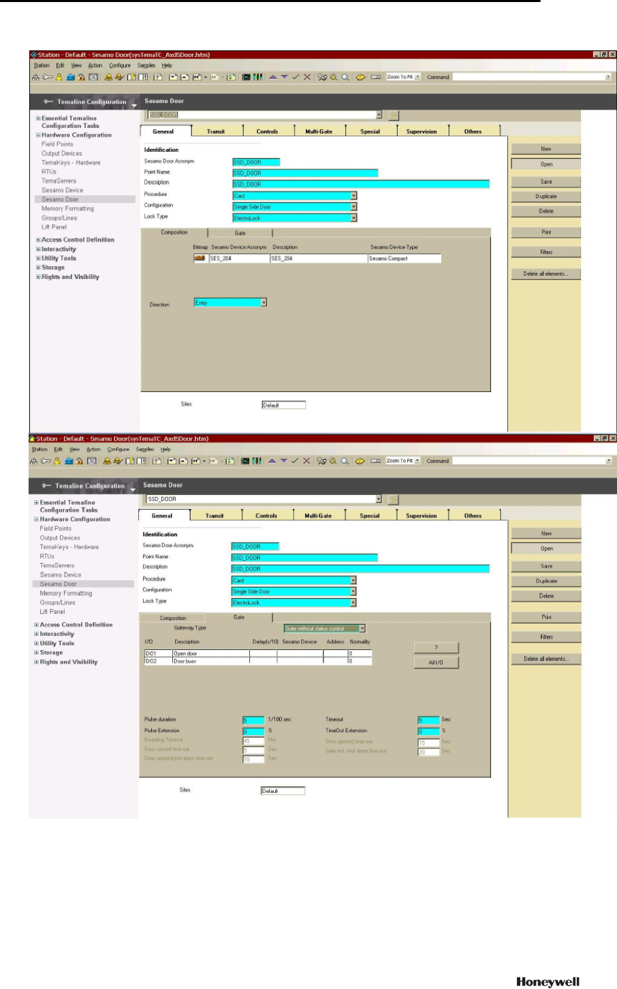
Task: Open the Configure menu in upper window
Action: [x=119, y=65]
